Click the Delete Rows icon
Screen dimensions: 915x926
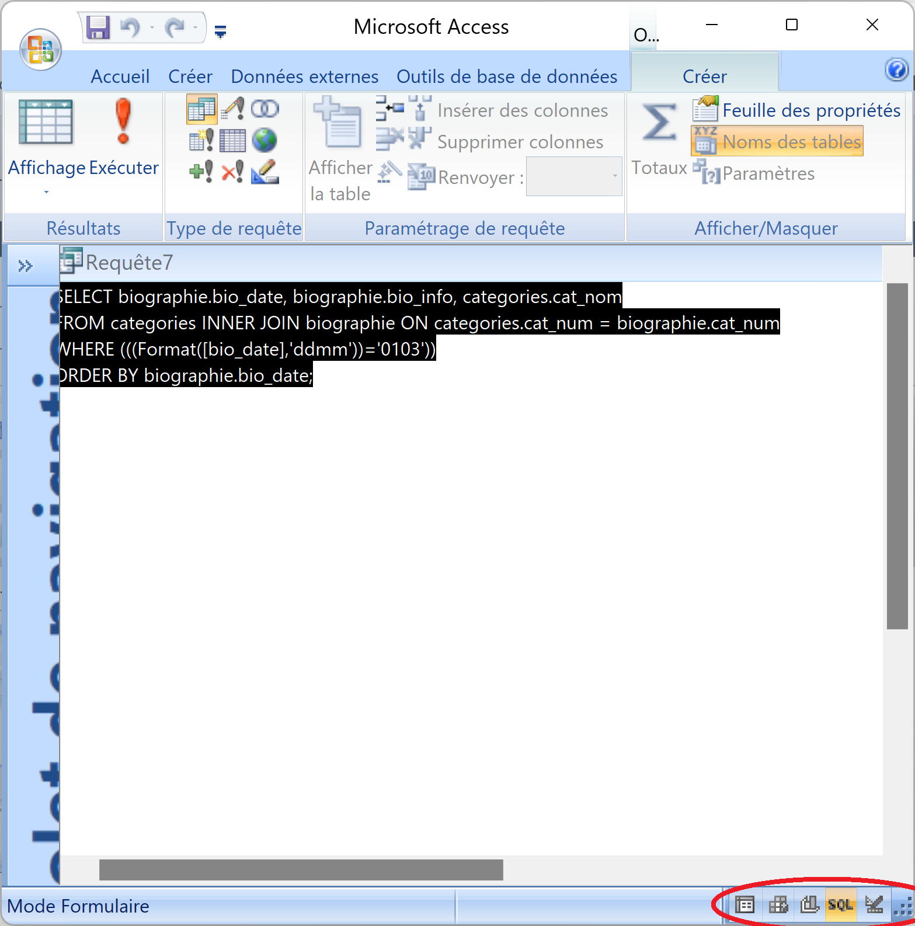pyautogui.click(x=389, y=140)
